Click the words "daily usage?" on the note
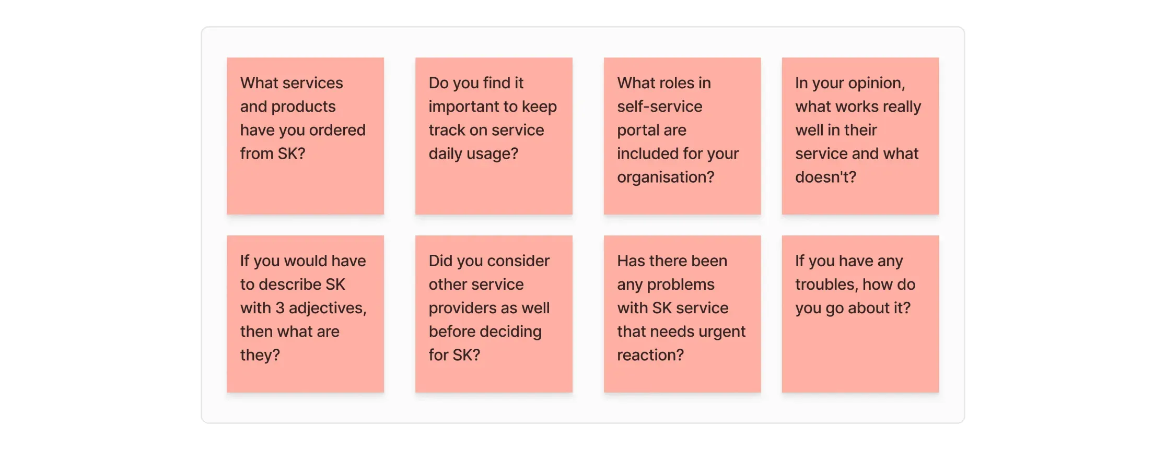Viewport: 1166px width, 450px height. pyautogui.click(x=473, y=153)
